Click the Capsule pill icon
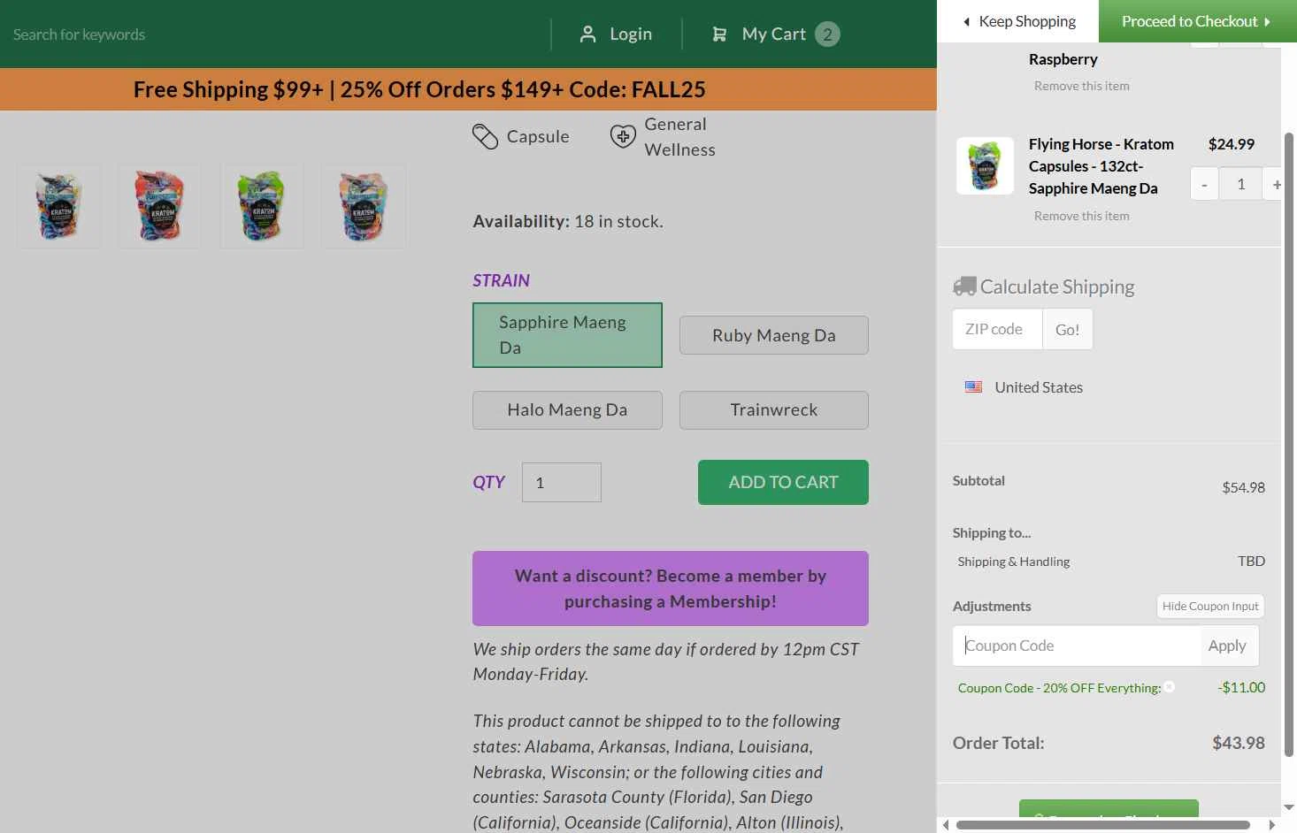This screenshot has height=833, width=1297. (485, 136)
